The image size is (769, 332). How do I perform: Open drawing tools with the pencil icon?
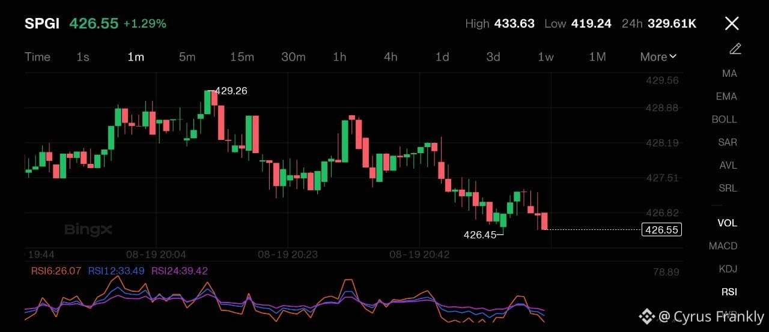(x=735, y=49)
